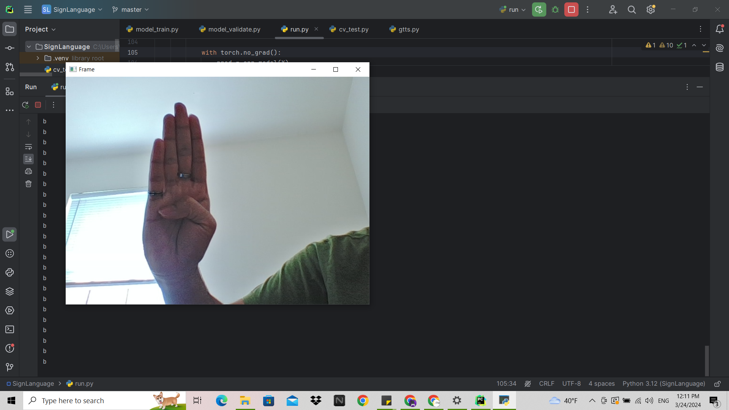Clear all Run output with trash icon
This screenshot has width=729, height=410.
[x=28, y=184]
